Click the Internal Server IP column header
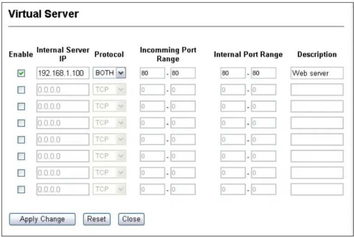Viewport: 354px width, 237px height. [x=63, y=54]
